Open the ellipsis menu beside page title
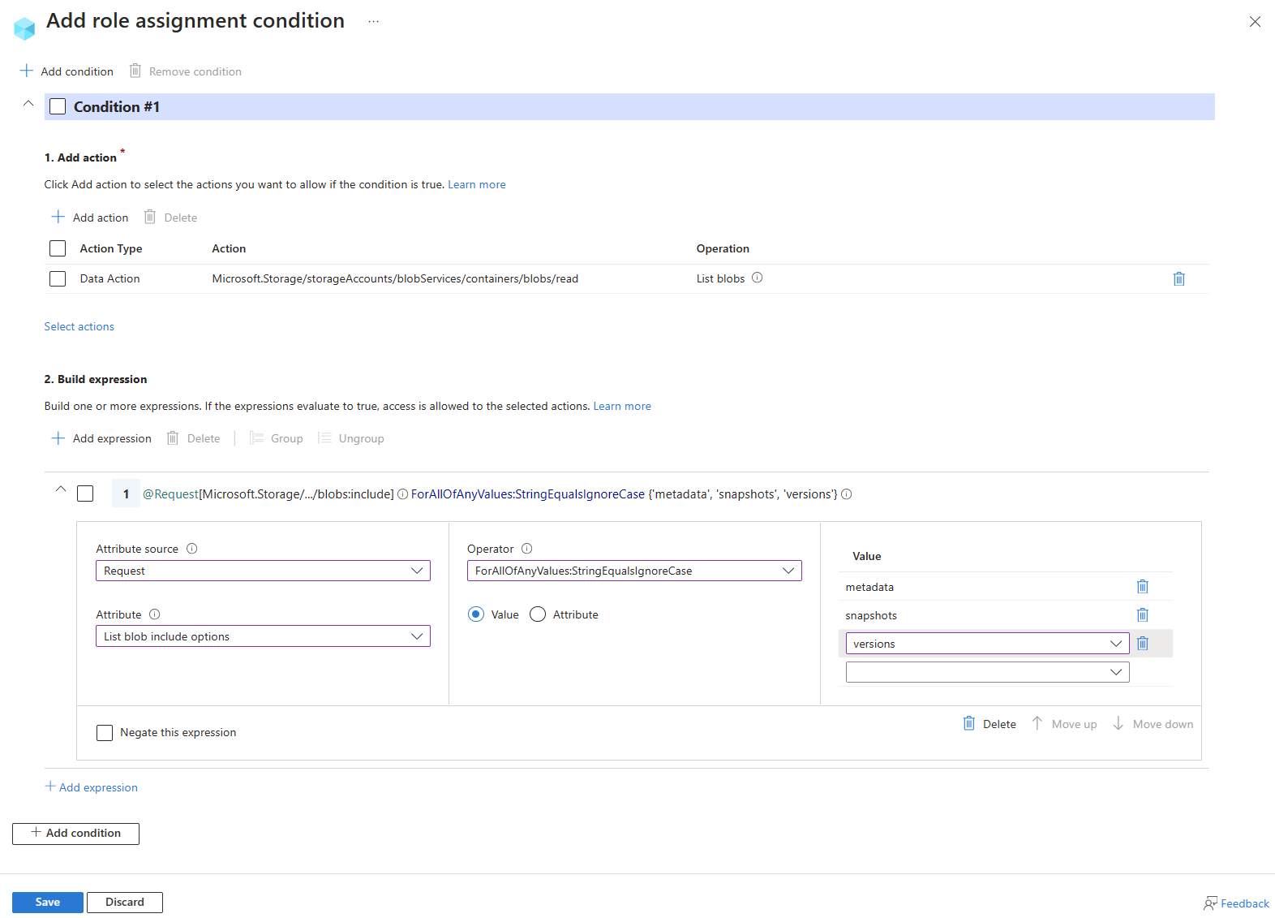1275x918 pixels. 373,22
